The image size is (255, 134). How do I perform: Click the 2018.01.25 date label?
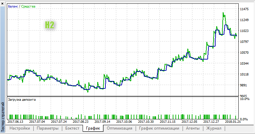point(233,122)
